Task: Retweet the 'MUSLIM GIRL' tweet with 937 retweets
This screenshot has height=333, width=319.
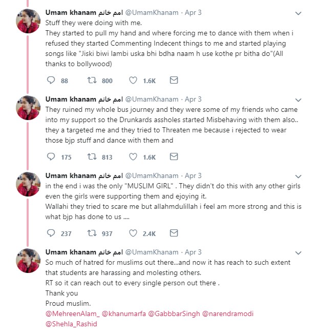Action: pos(92,233)
